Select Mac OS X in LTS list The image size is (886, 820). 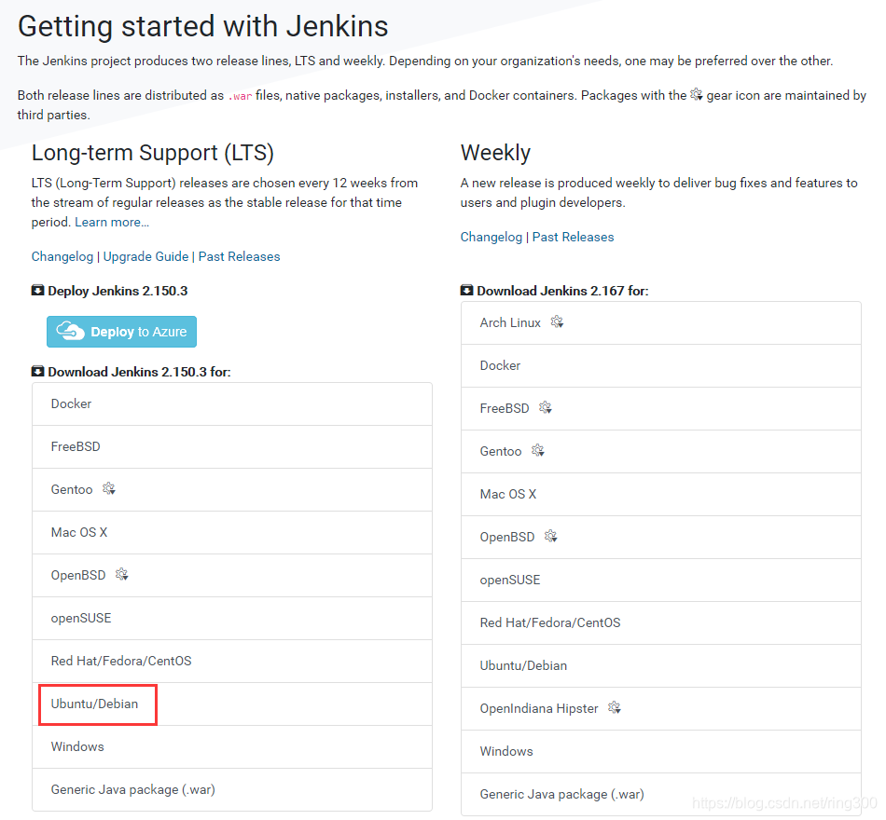(232, 533)
